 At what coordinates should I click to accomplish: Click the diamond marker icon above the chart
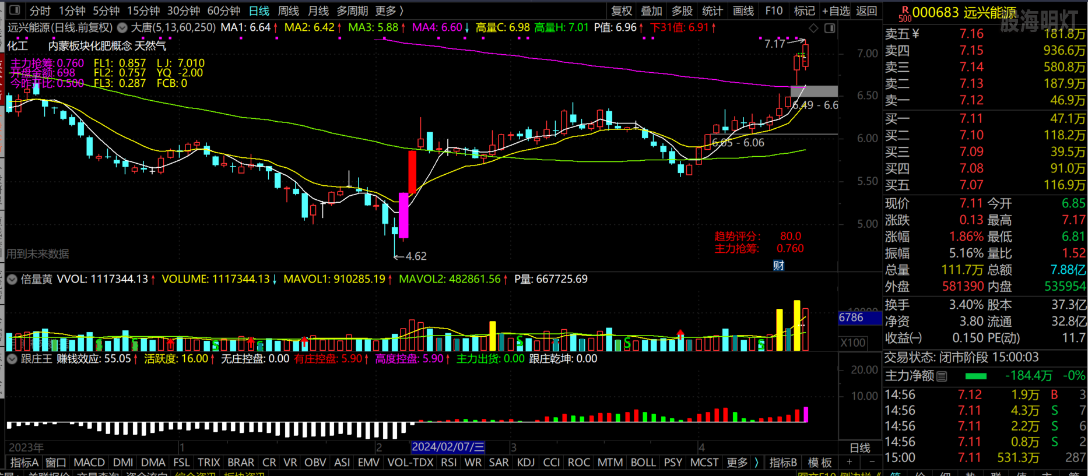[x=813, y=28]
